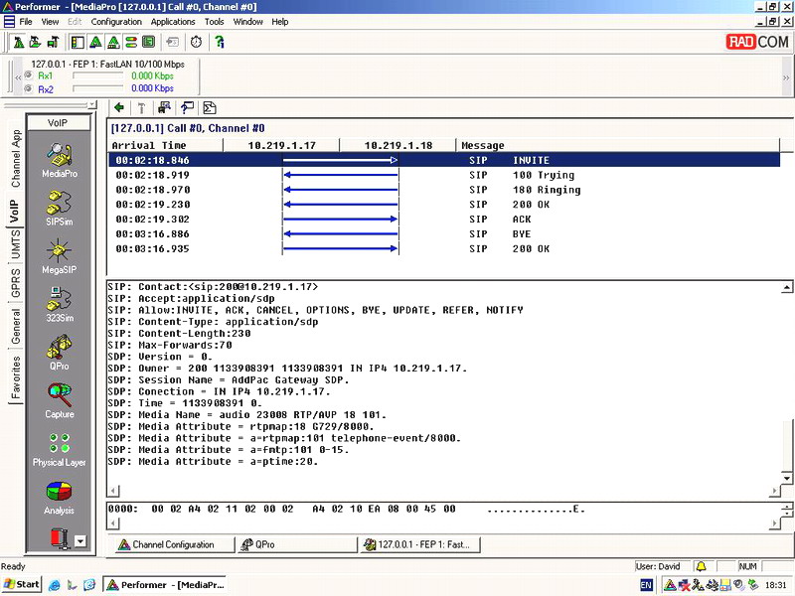
Task: Click the decode pane scroll left arrow
Action: (x=113, y=491)
